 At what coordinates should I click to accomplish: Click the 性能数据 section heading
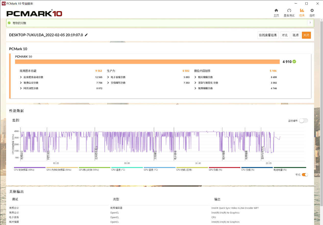(16, 111)
